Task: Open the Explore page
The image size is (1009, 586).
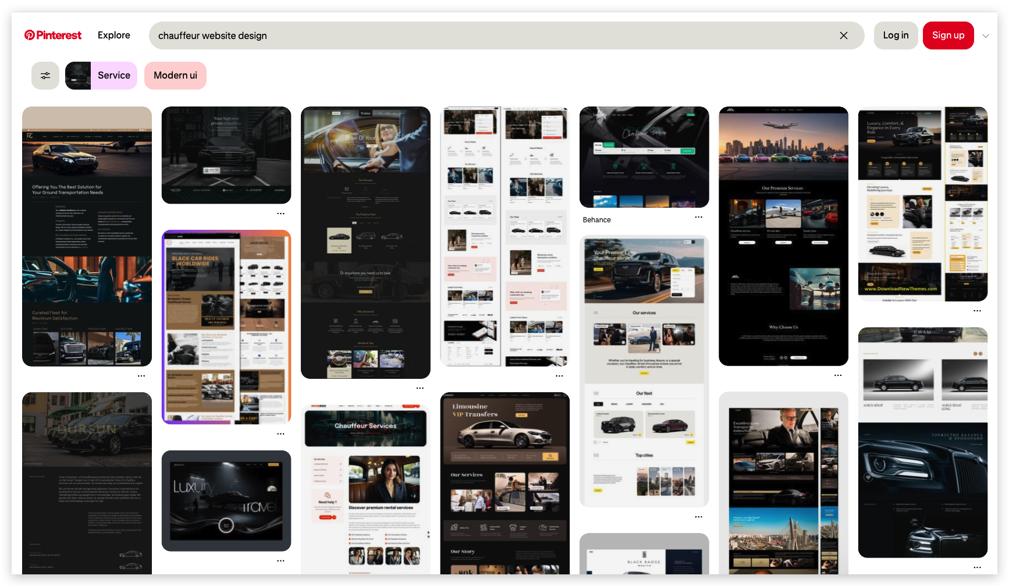Action: [x=114, y=35]
